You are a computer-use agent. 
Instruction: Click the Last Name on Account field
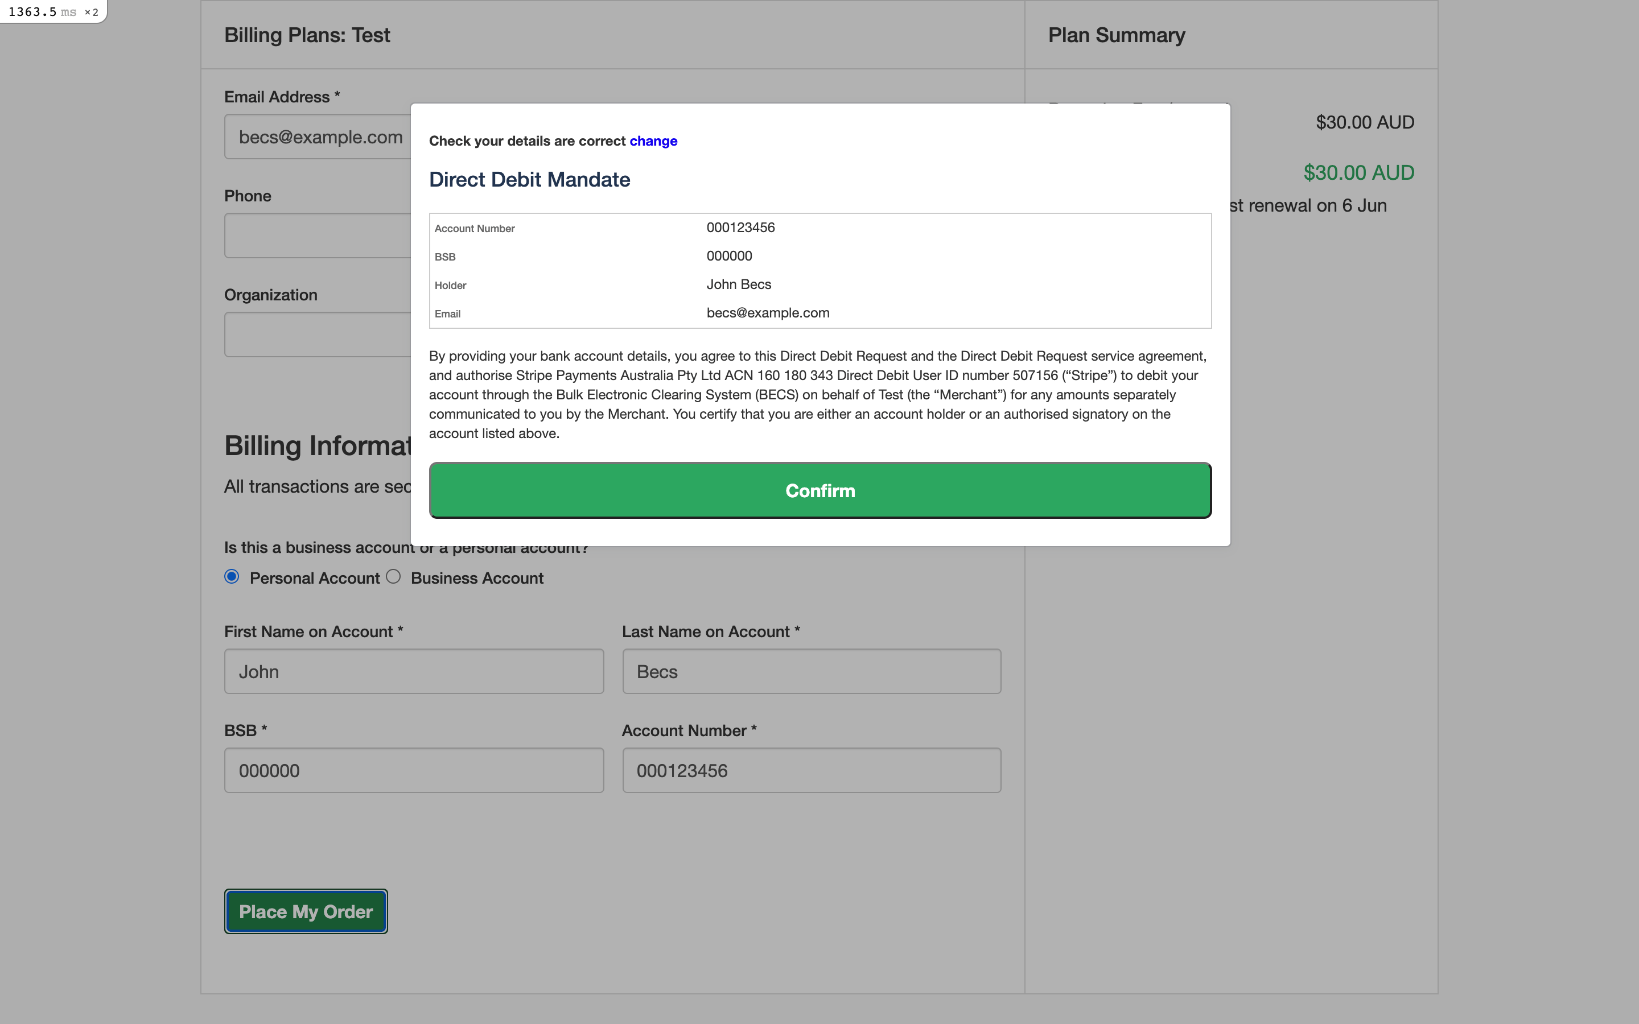812,671
